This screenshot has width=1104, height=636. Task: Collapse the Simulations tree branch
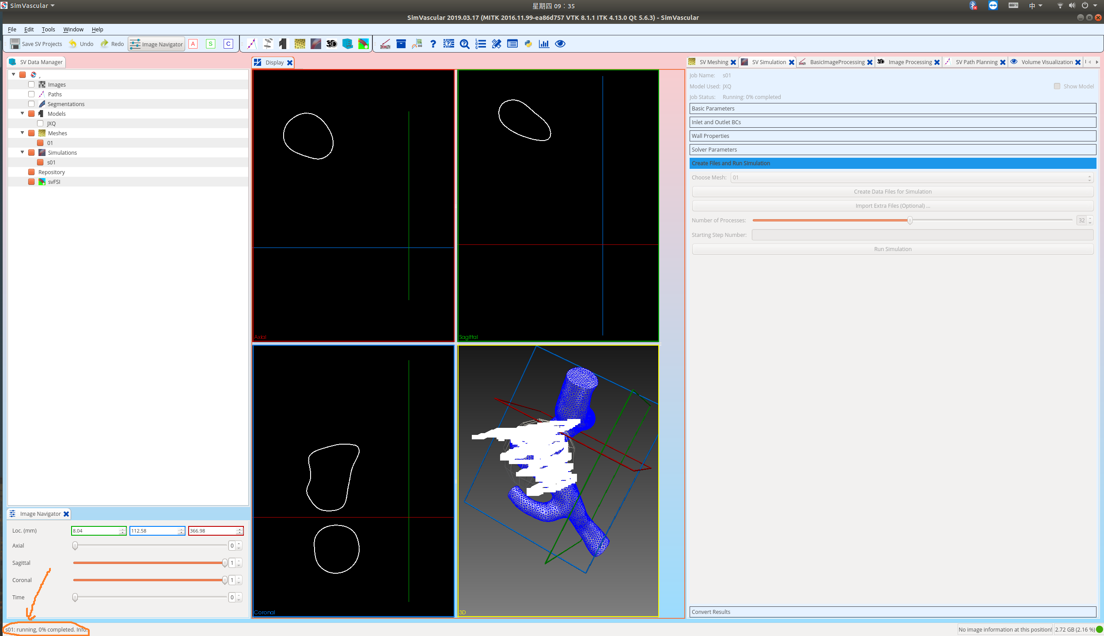22,152
